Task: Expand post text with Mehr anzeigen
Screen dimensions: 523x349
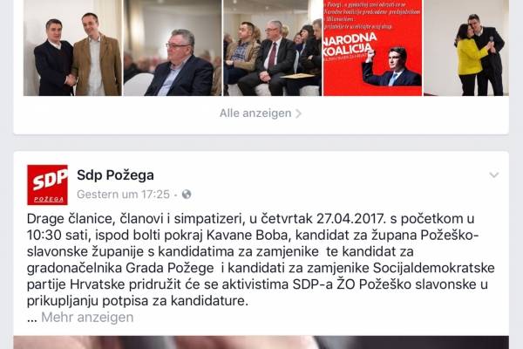Action: click(x=87, y=317)
